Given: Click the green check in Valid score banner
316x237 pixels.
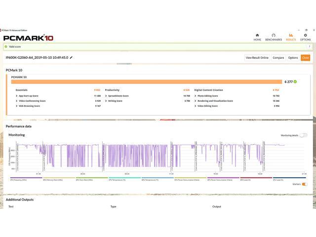Looking at the screenshot, I should coord(5,47).
